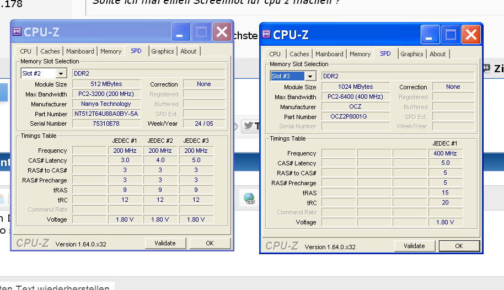Open About tab in left CPU-Z window
Image resolution: width=504 pixels, height=290 pixels.
(x=189, y=51)
